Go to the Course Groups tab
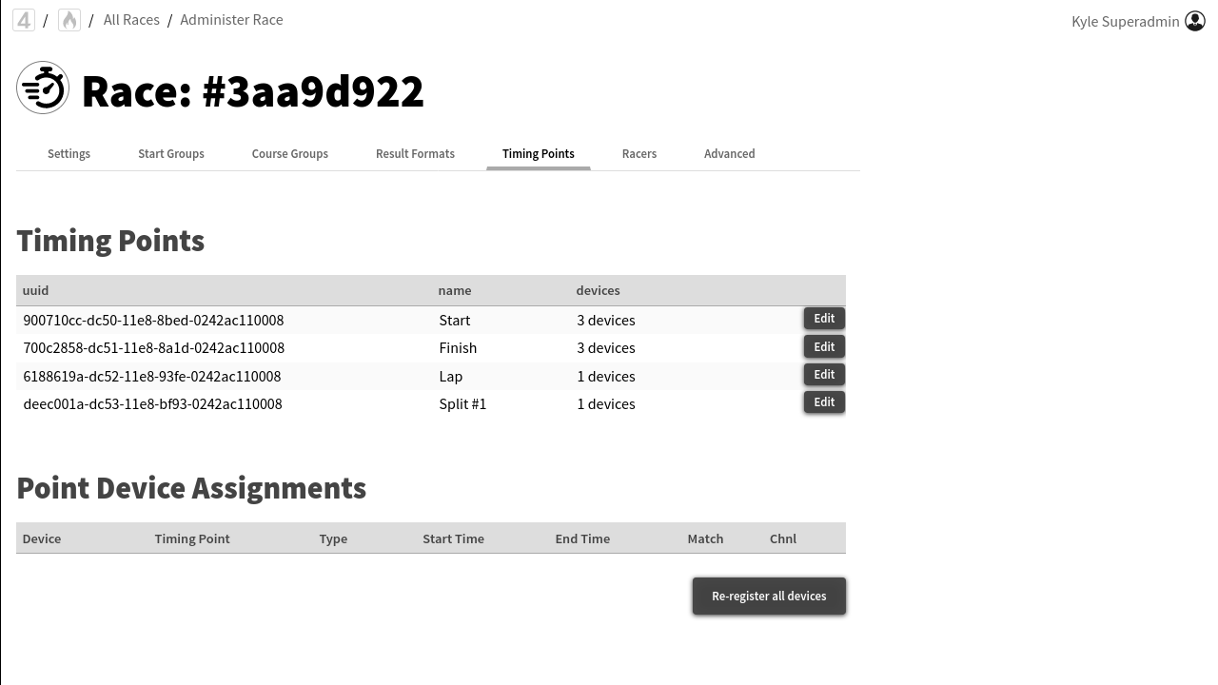Viewport: 1218px width, 685px height. point(290,154)
